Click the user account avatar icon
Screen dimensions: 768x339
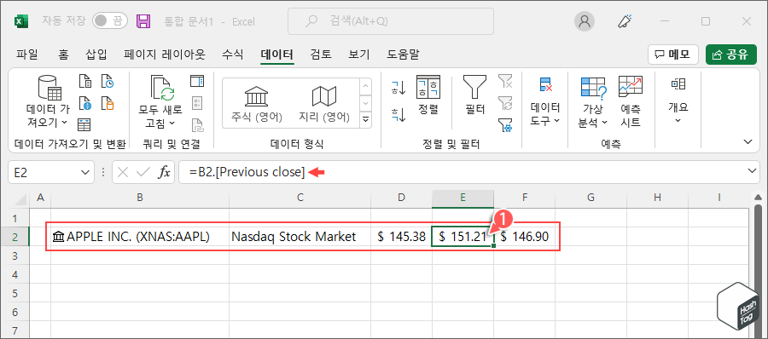[x=584, y=21]
